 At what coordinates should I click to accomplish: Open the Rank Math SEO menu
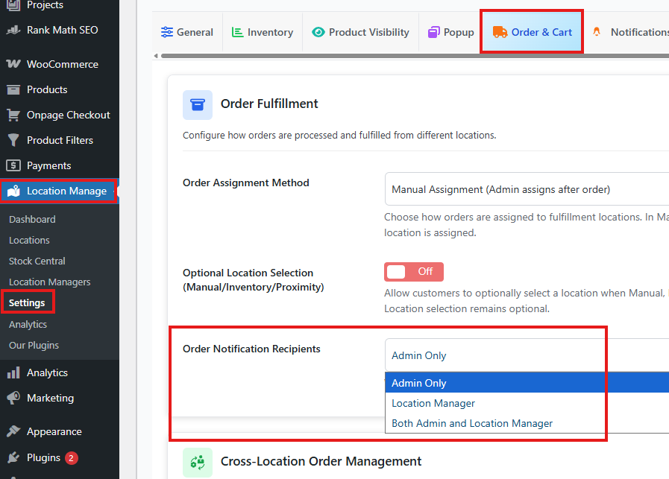click(x=60, y=30)
